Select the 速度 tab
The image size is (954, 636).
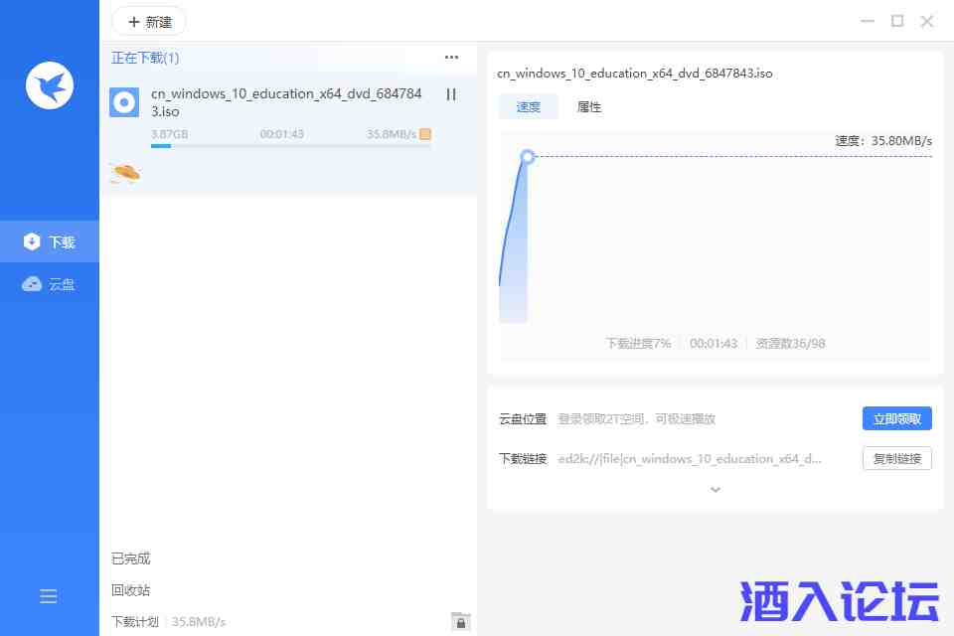pyautogui.click(x=529, y=107)
